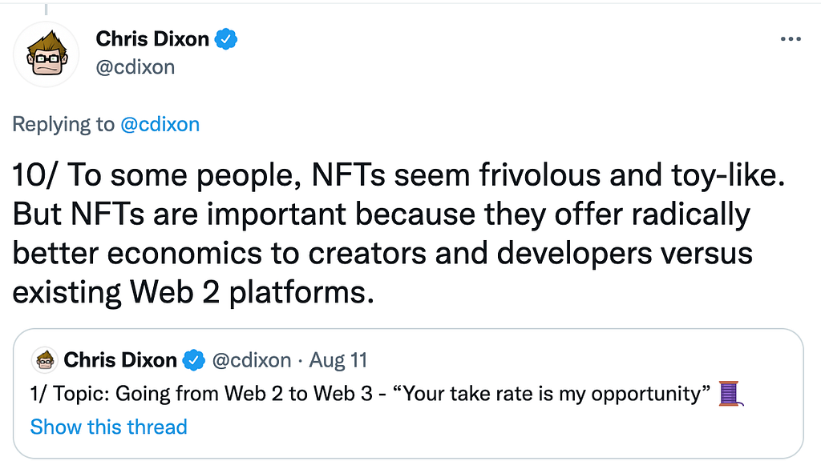Click 'existing Web 2 platforms' ending the tweet
This screenshot has height=473, width=821.
[x=192, y=292]
